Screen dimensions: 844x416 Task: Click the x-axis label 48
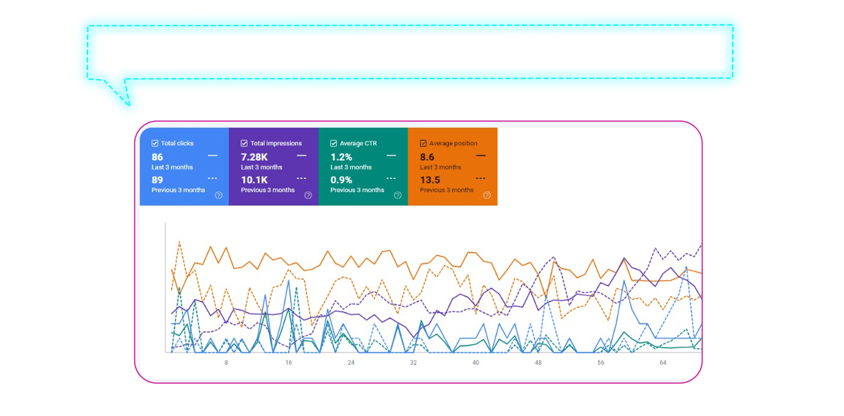[538, 362]
